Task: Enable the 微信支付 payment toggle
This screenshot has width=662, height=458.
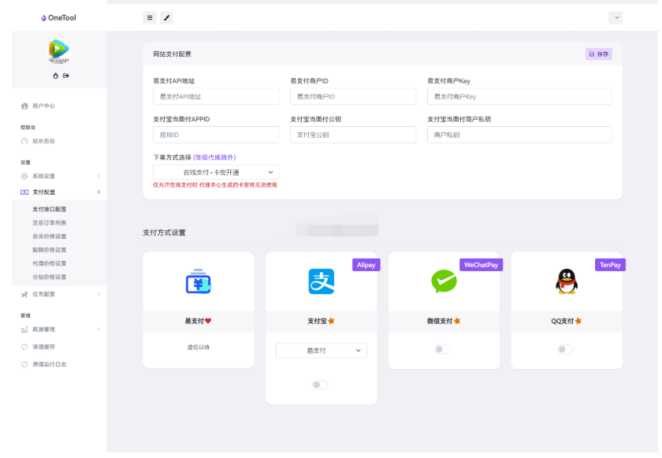Action: click(443, 348)
